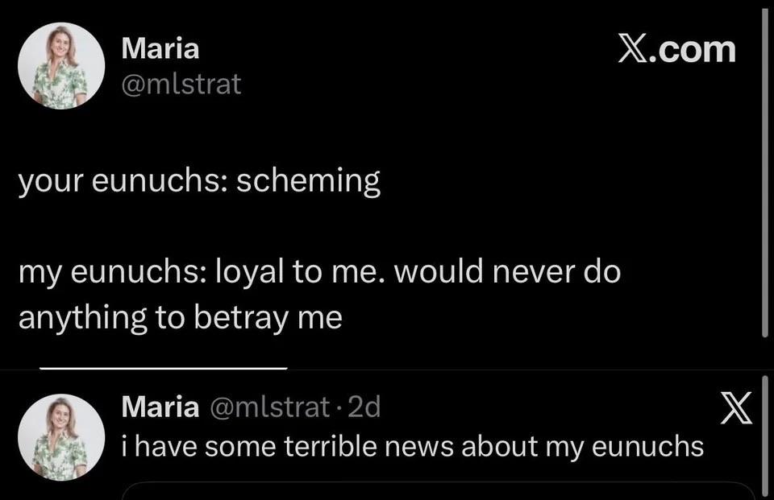The height and width of the screenshot is (500, 774).
Task: Open Maria's avatar next to the reply
Action: 61,437
